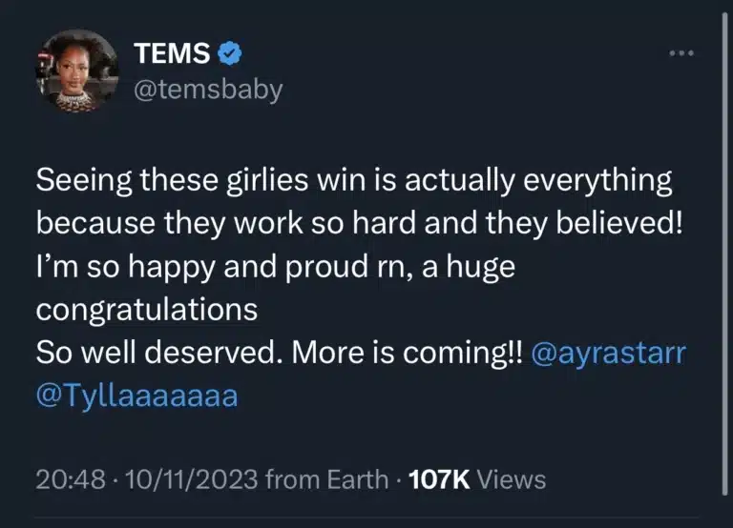The height and width of the screenshot is (528, 733).
Task: Click the line starting "Seeing these girlies win"
Action: coord(353,180)
